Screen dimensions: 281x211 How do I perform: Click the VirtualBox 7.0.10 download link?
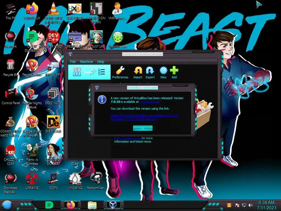(x=144, y=117)
